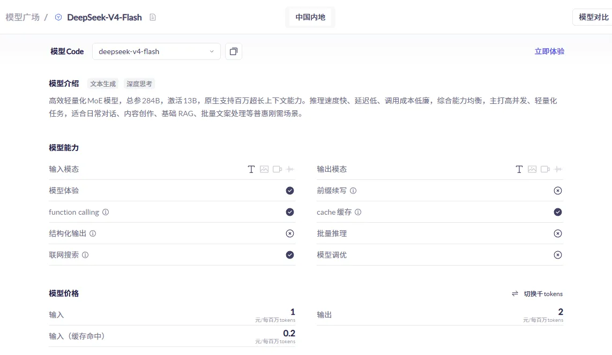The image size is (612, 355).
Task: Click the 输入模态 label
Action: point(64,169)
